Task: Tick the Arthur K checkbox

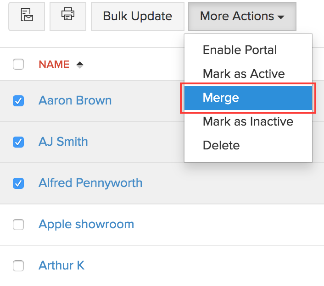Action: pos(18,266)
